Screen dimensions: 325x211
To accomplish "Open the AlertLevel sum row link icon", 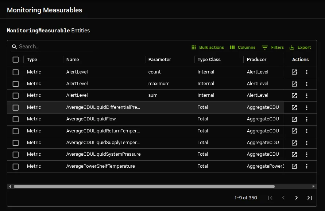I will pos(294,95).
